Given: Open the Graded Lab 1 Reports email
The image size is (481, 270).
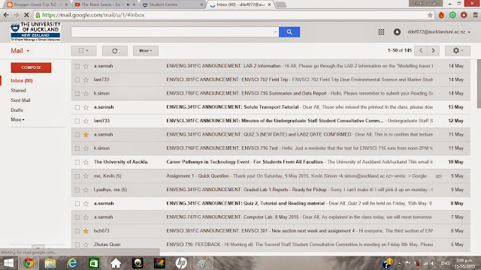Looking at the screenshot, I should [271, 190].
